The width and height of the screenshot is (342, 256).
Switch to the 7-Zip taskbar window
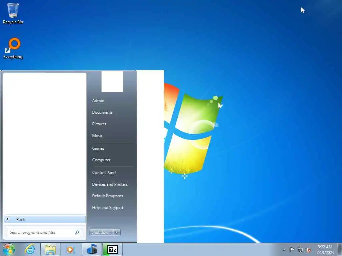(113, 249)
